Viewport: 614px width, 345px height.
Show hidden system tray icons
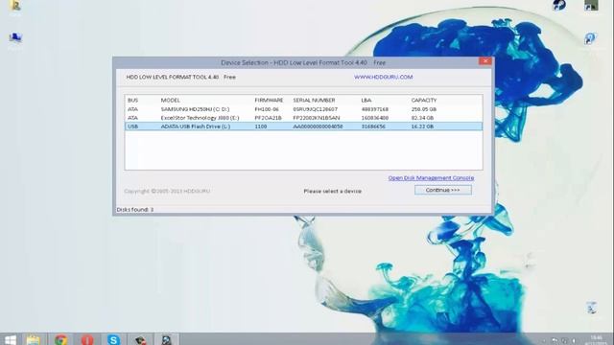point(544,341)
